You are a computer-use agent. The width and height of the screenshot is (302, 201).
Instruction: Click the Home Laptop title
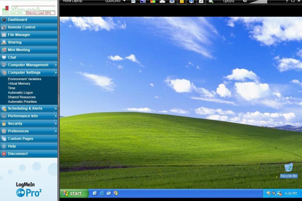coord(73,1)
